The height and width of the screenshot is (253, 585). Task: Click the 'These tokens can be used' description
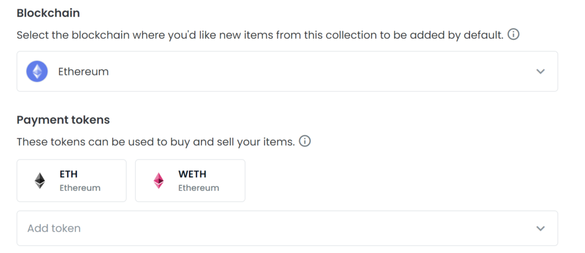coord(156,142)
